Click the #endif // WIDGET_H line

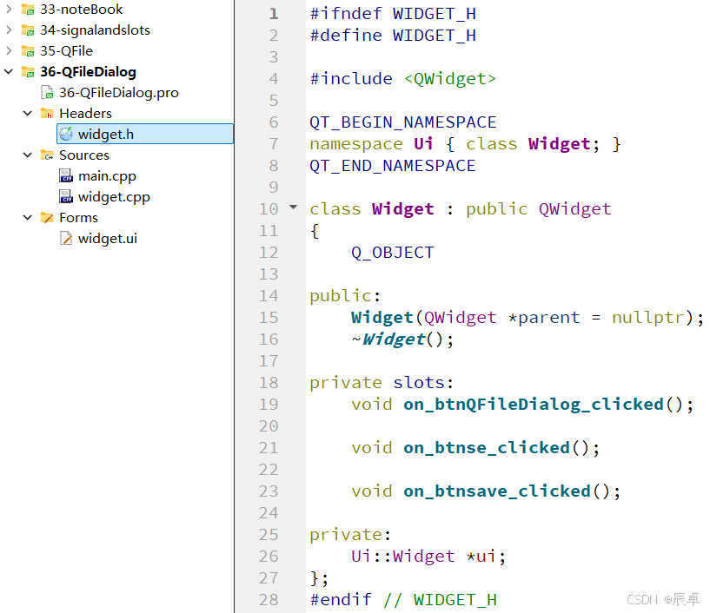pyautogui.click(x=403, y=599)
